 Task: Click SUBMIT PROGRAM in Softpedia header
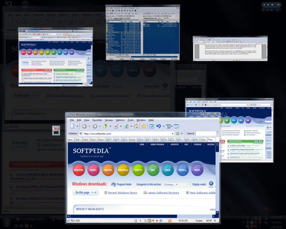click(157, 145)
